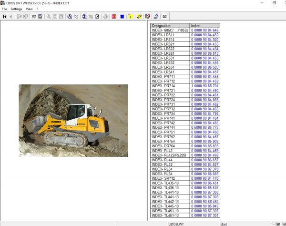Click the crawler loader photo
This screenshot has width=286, height=226.
tap(73, 120)
